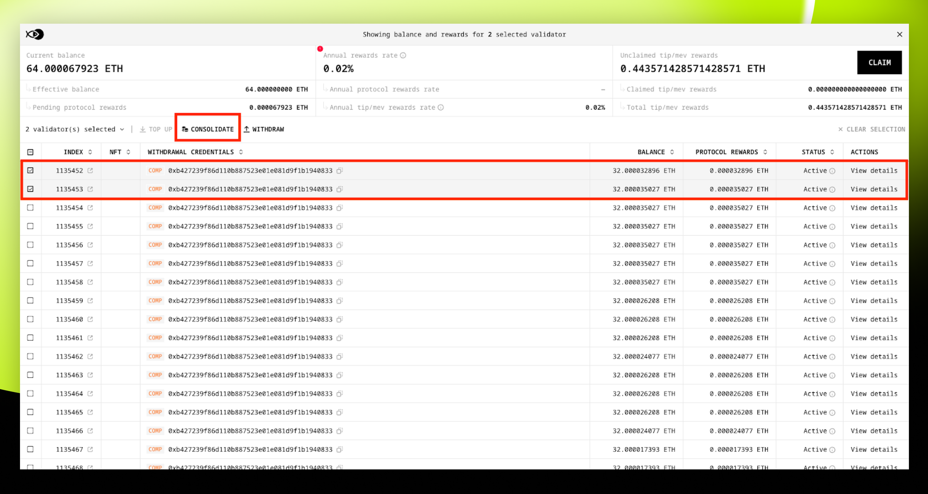Click the Consolidate action
This screenshot has height=494, width=928.
(207, 129)
